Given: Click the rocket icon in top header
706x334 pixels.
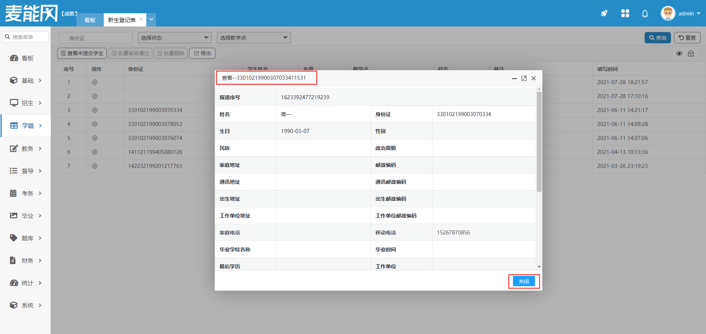Looking at the screenshot, I should 604,14.
